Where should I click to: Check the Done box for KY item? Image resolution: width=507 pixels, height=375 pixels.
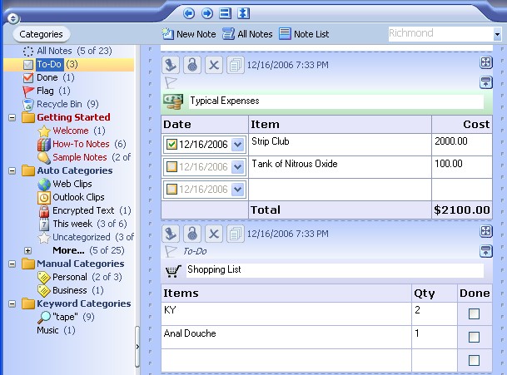(x=474, y=314)
